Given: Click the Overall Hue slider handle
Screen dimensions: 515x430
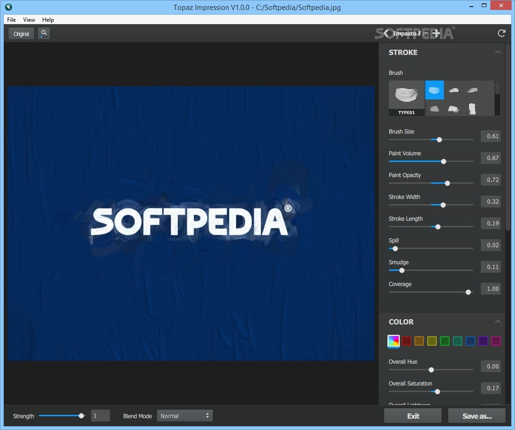Looking at the screenshot, I should tap(431, 370).
